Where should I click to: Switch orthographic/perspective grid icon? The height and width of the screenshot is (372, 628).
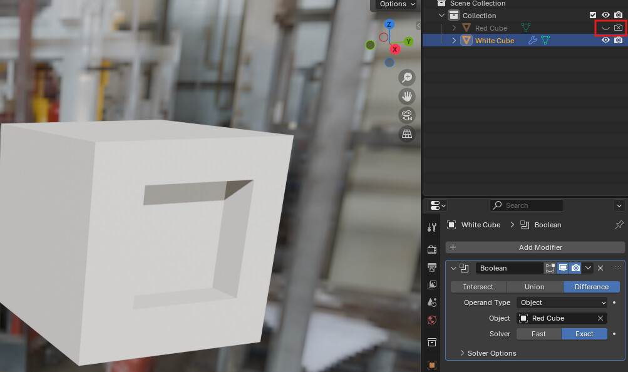tap(407, 134)
